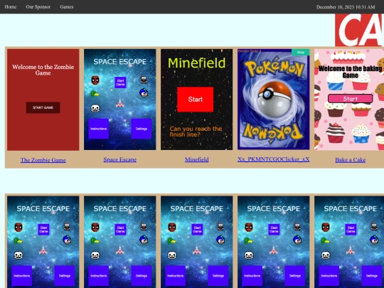Image resolution: width=384 pixels, height=288 pixels.
Task: Click the red CA sponsor banner
Action: pos(359,30)
